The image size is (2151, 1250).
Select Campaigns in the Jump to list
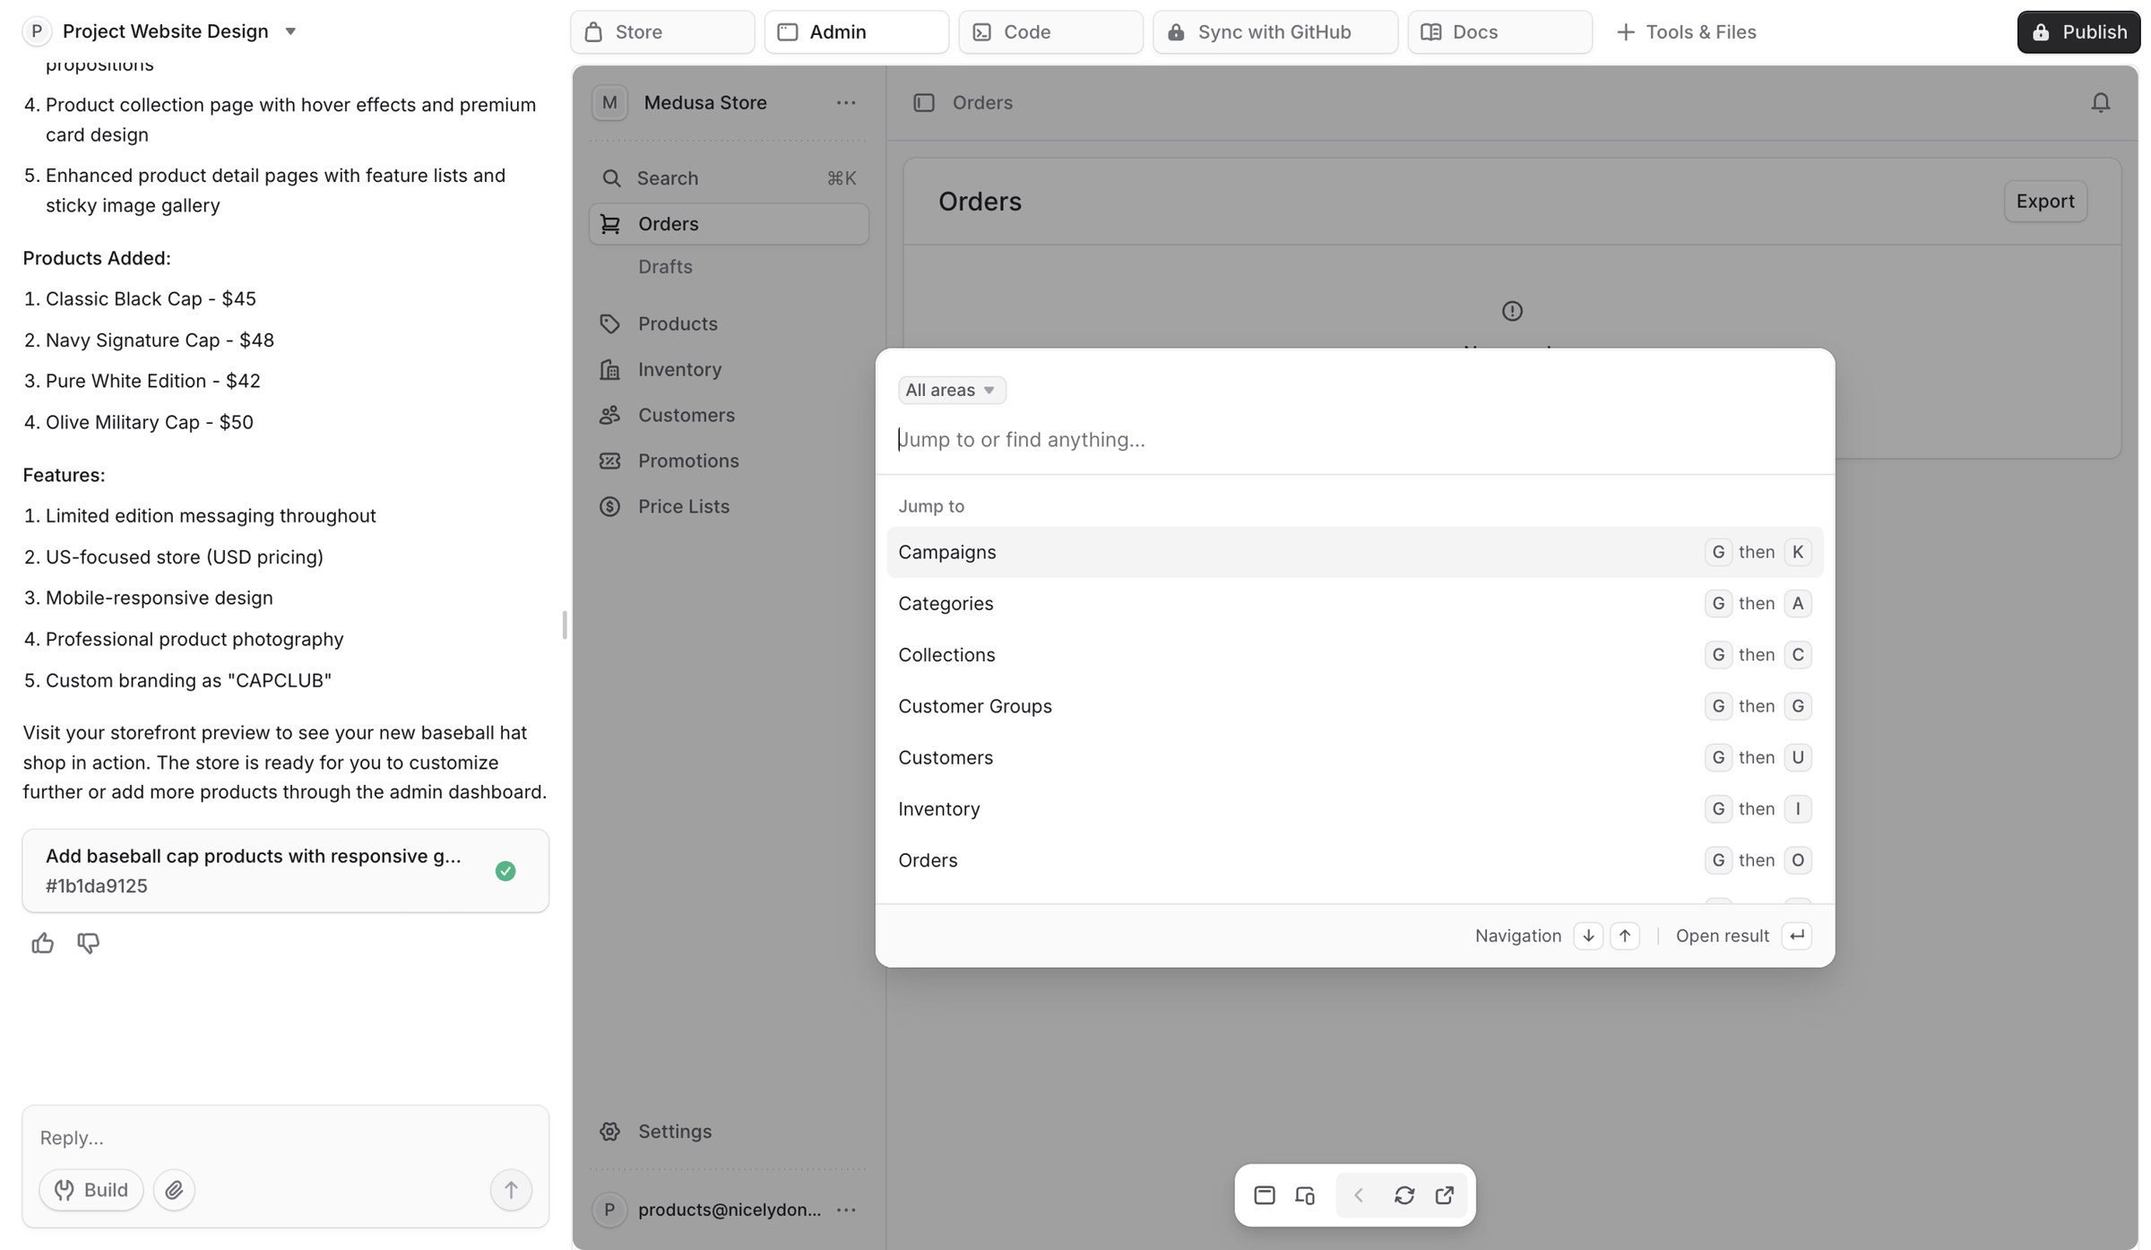coord(1354,552)
